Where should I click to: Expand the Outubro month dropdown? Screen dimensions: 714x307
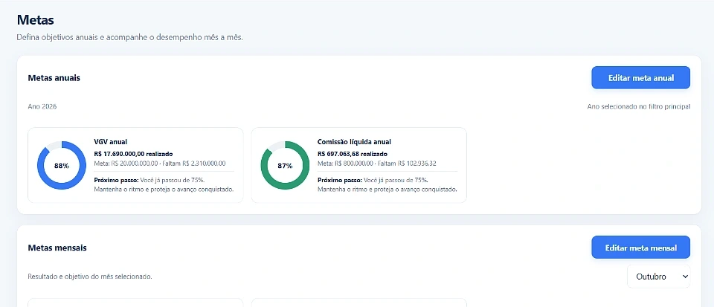pos(658,277)
